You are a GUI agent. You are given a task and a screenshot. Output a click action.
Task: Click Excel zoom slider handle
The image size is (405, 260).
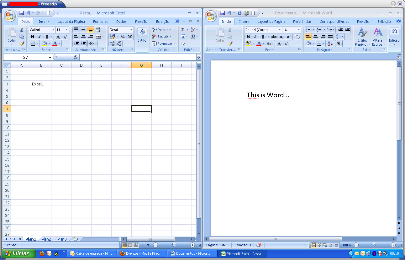coord(174,245)
